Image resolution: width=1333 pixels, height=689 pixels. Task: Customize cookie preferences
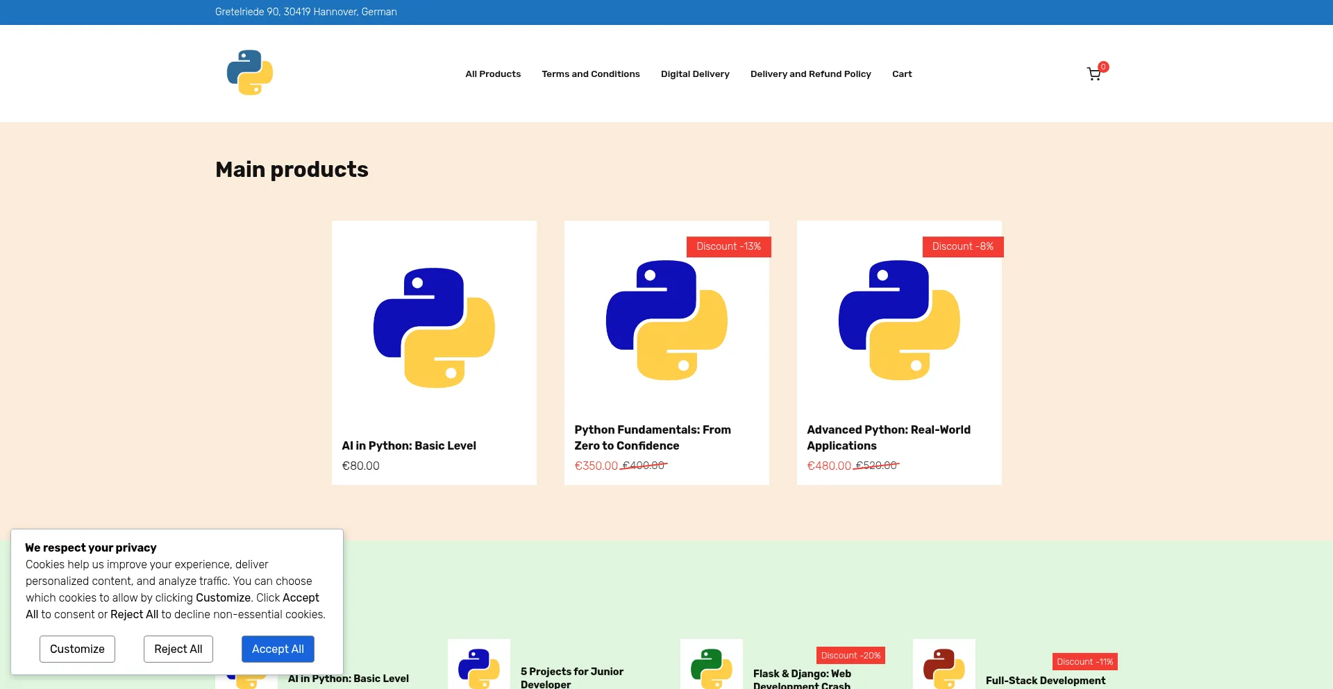point(77,649)
